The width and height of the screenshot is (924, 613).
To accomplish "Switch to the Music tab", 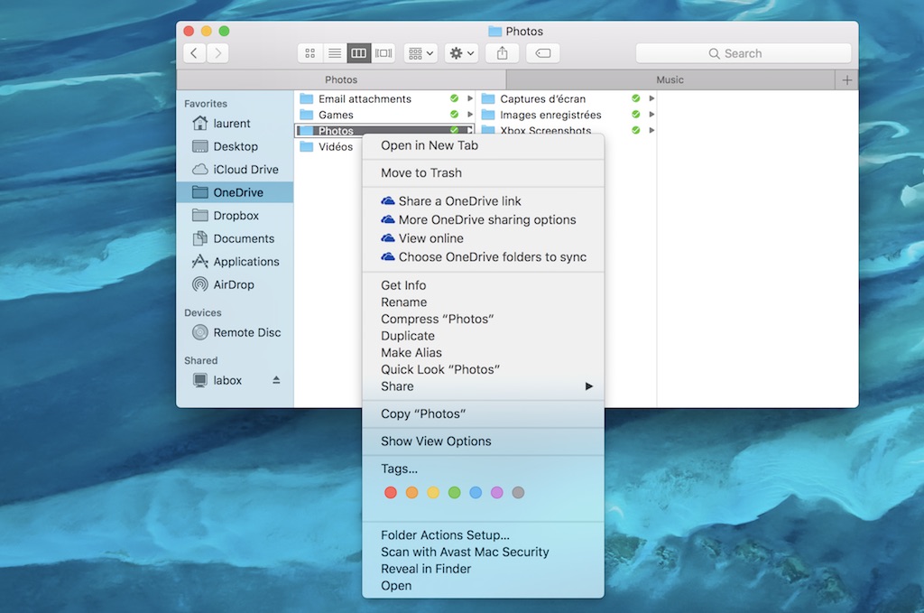I will pos(669,79).
